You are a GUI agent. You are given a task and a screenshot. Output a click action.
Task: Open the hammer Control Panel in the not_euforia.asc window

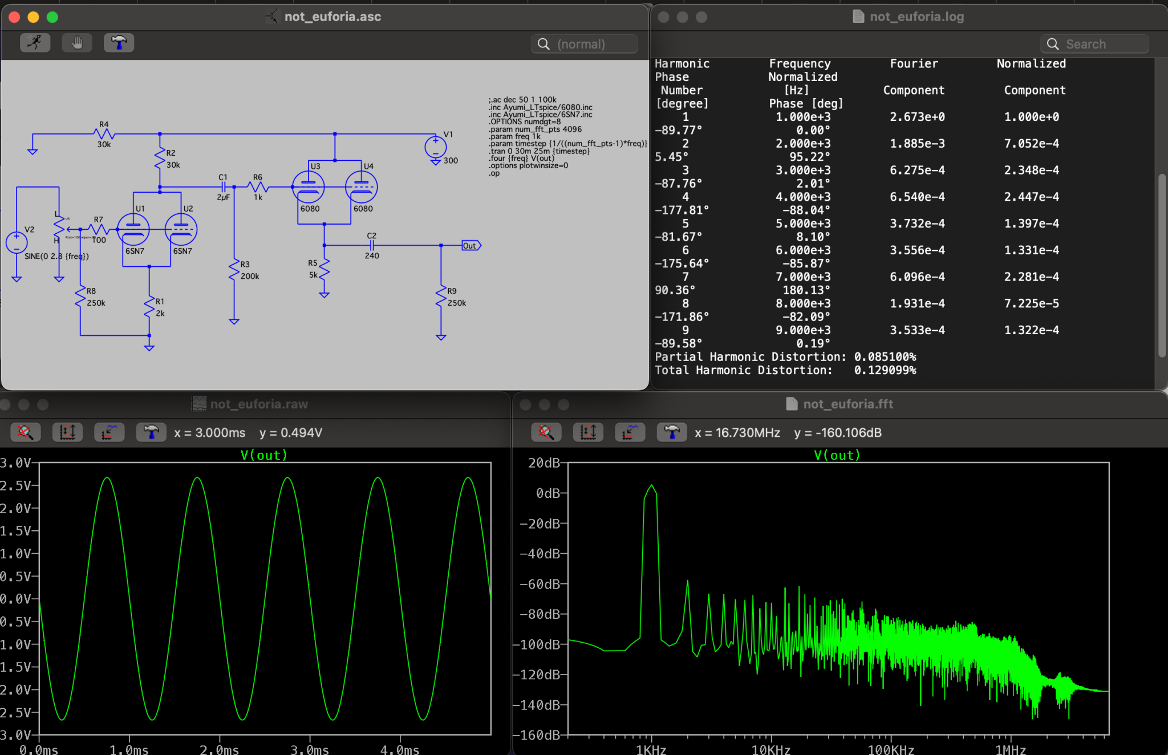119,43
